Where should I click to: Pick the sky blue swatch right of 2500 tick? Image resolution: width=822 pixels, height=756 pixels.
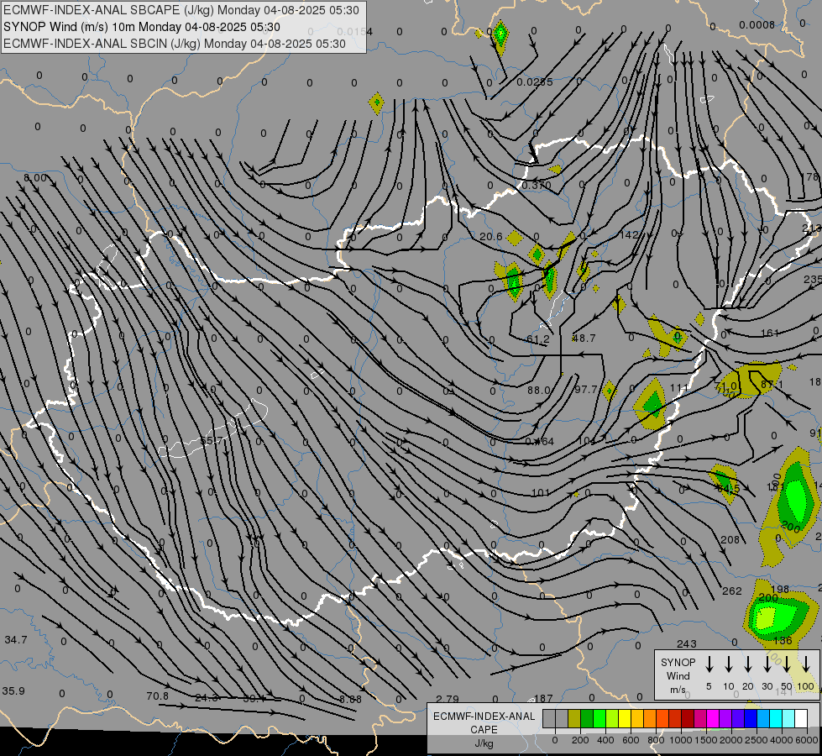764,719
